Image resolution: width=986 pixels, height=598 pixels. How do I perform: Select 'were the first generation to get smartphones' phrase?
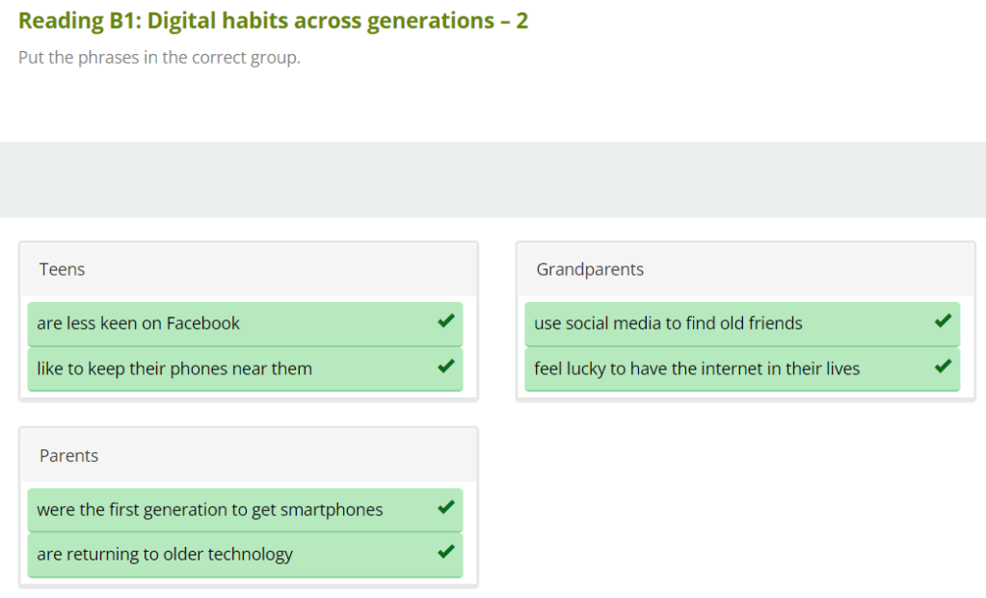[x=210, y=509]
